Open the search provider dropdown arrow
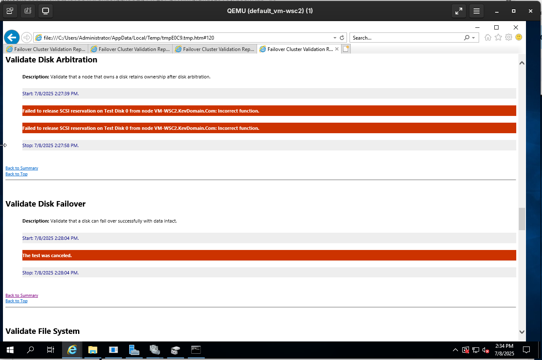Viewport: 542px width, 360px height. click(x=474, y=38)
